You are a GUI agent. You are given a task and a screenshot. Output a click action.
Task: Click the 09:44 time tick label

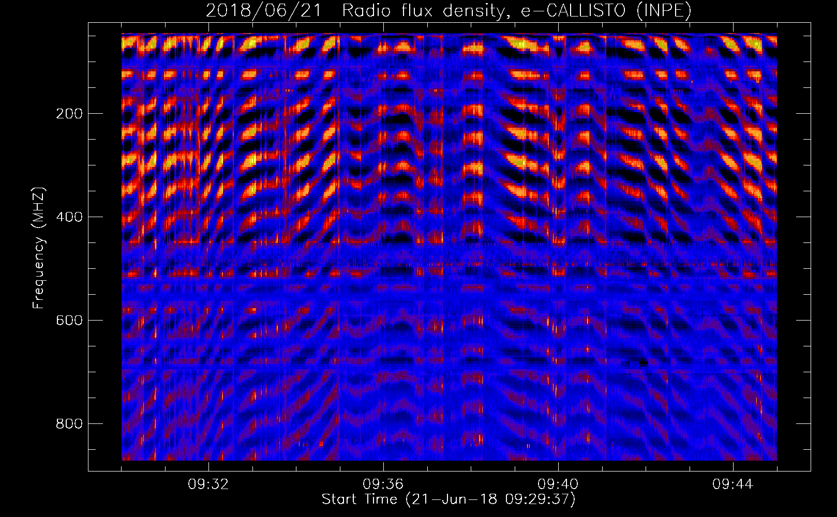pyautogui.click(x=733, y=484)
